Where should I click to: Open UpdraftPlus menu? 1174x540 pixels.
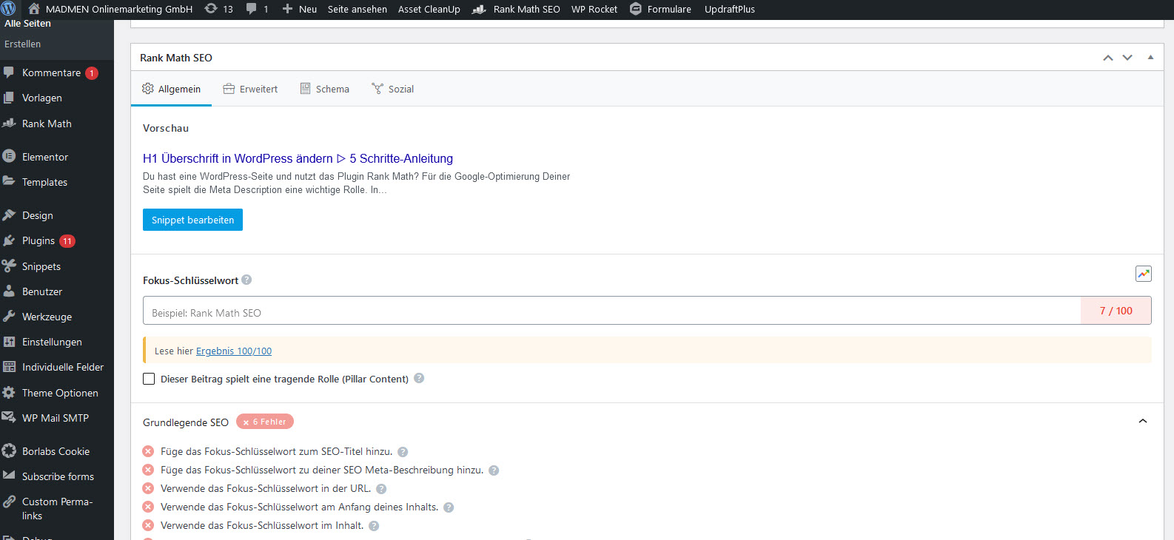point(730,9)
